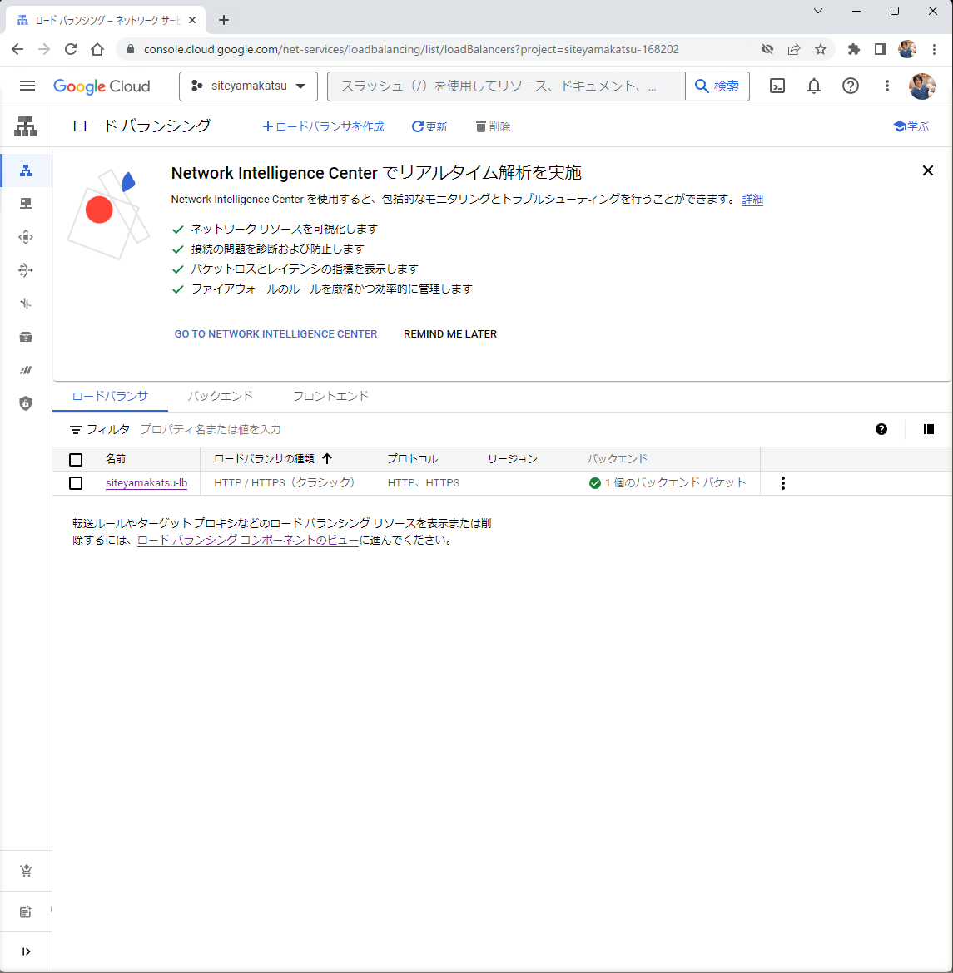953x973 pixels.
Task: Expand the sidebar with the bottom arrow
Action: pyautogui.click(x=26, y=951)
